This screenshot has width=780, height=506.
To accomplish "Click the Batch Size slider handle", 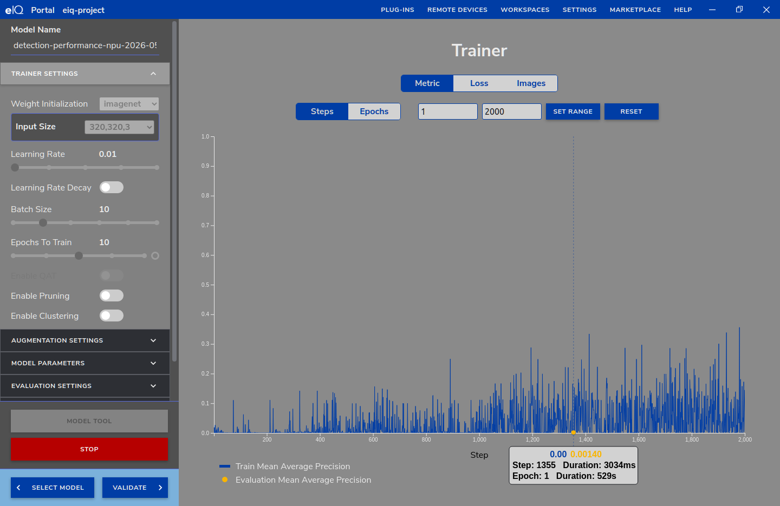I will 43,222.
